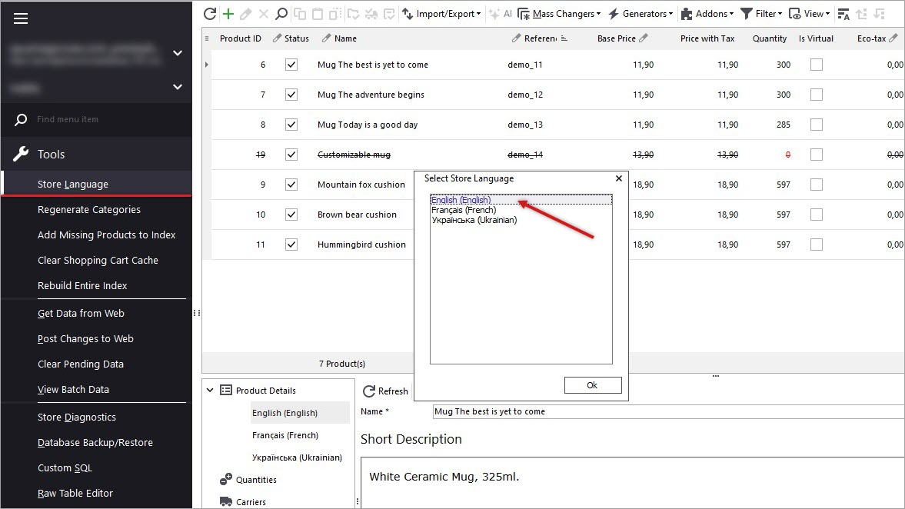Click the move down rows icon in the toolbar
905x509 pixels.
(880, 14)
